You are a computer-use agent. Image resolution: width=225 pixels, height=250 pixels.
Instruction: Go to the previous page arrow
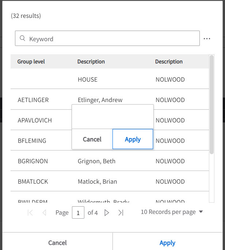point(44,212)
